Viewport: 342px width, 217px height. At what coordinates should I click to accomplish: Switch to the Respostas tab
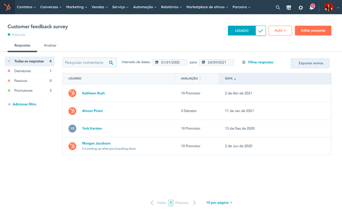[x=22, y=46]
